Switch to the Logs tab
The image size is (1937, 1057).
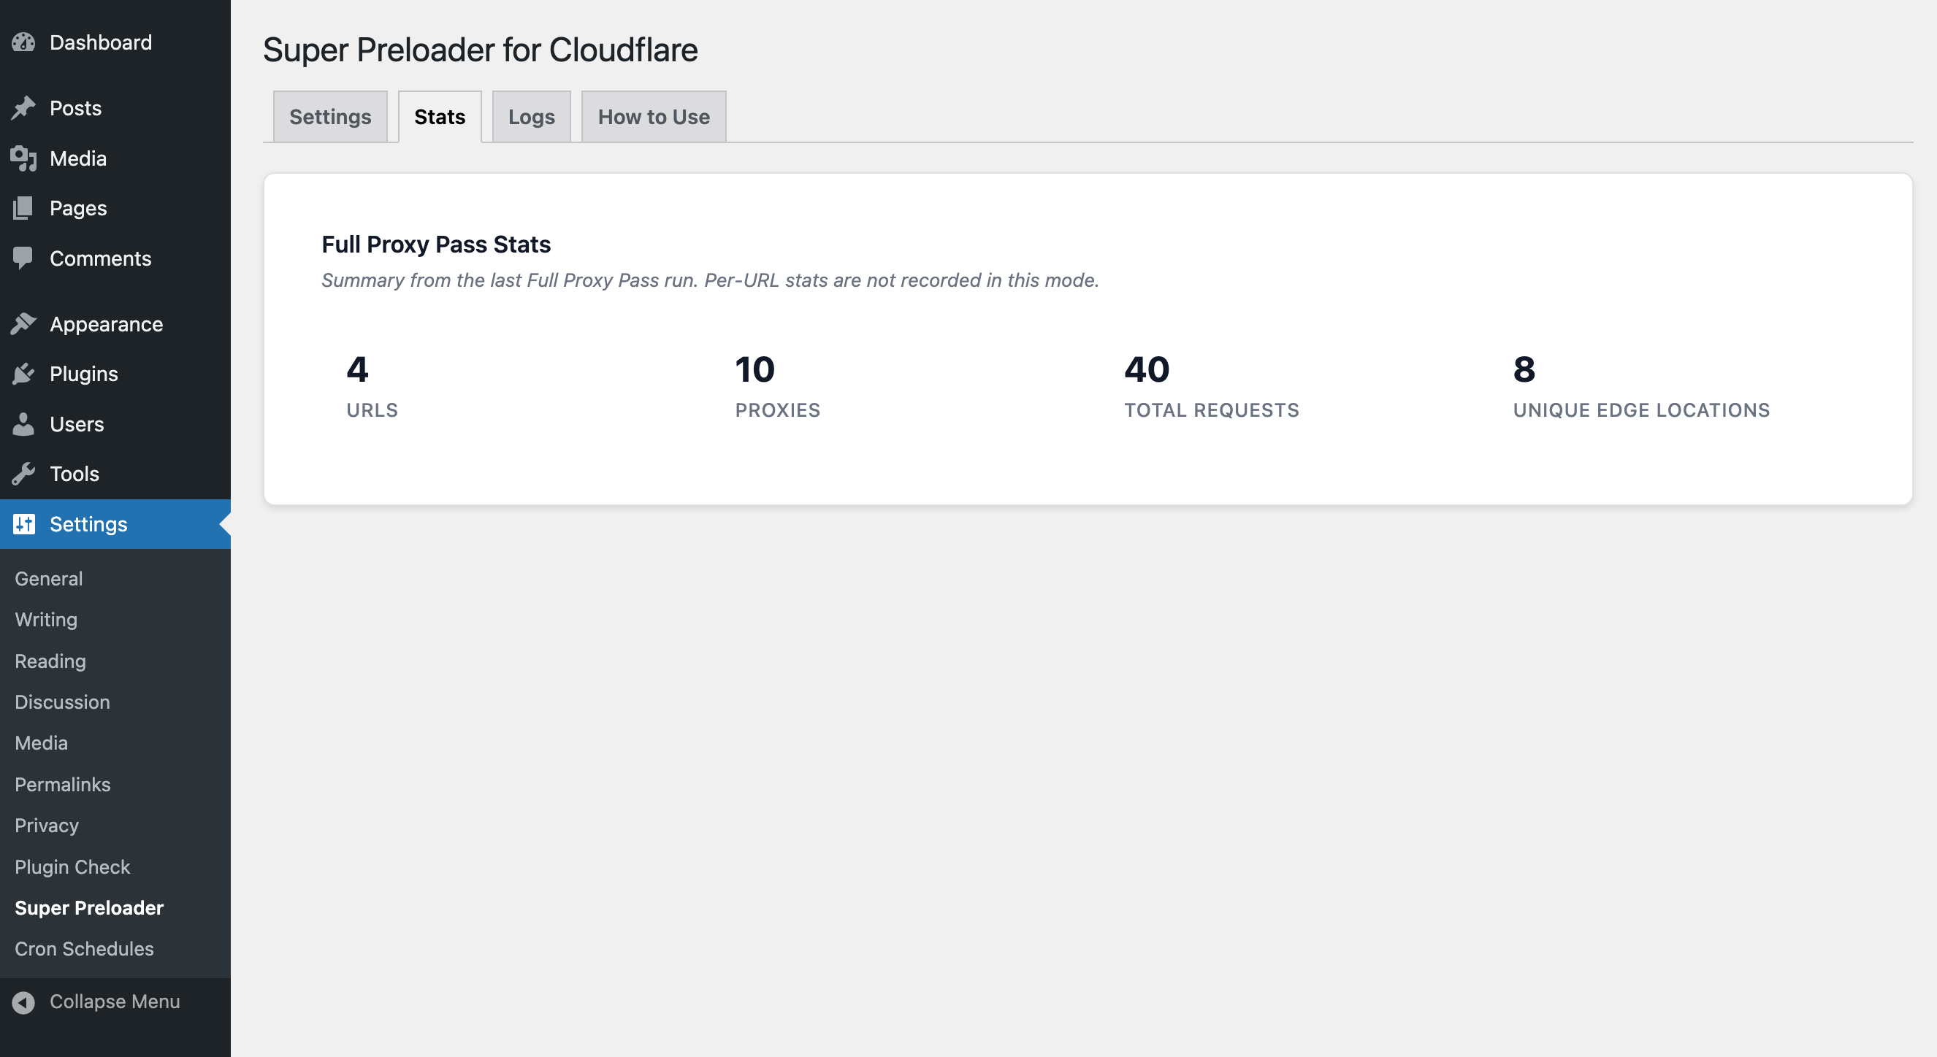531,117
